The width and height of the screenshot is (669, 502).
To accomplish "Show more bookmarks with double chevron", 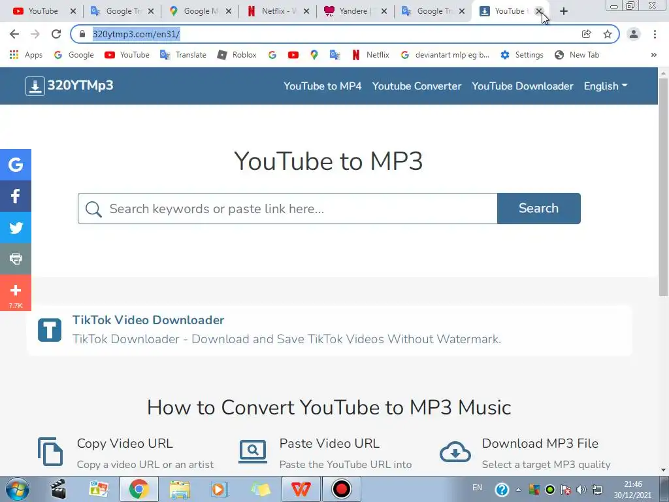I will pyautogui.click(x=653, y=55).
